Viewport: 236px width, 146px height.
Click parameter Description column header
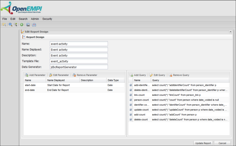(93, 80)
